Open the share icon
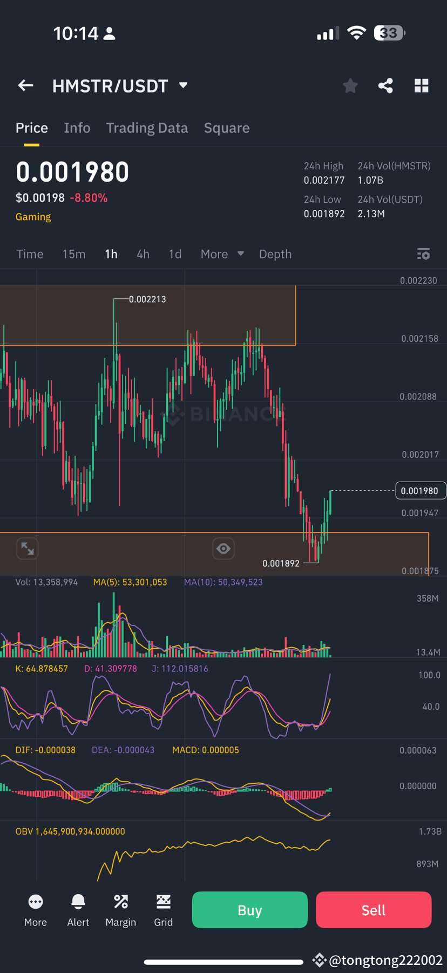Viewport: 447px width, 973px height. [x=385, y=85]
